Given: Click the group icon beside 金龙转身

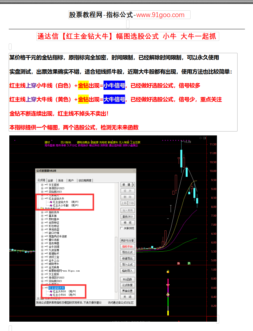Looking at the screenshot, I should click(46, 267).
